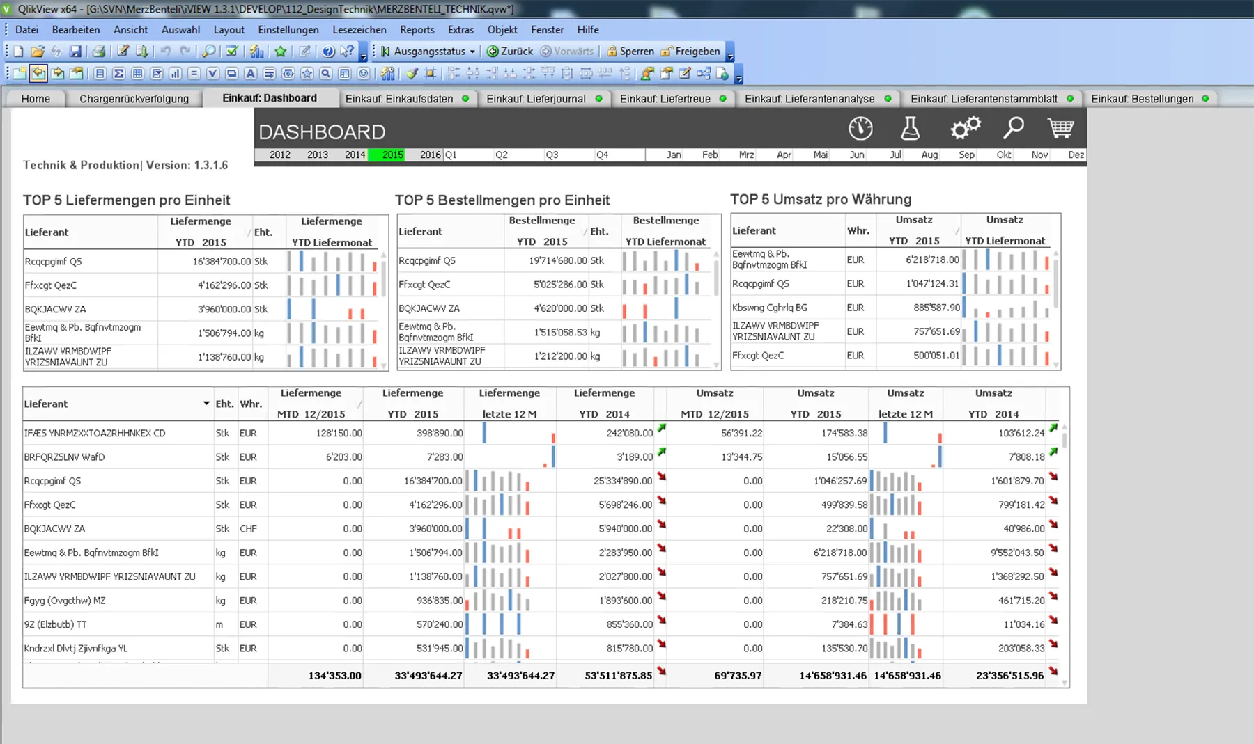Open Search with magnifier toolbar icon
The width and height of the screenshot is (1254, 744).
coord(209,52)
